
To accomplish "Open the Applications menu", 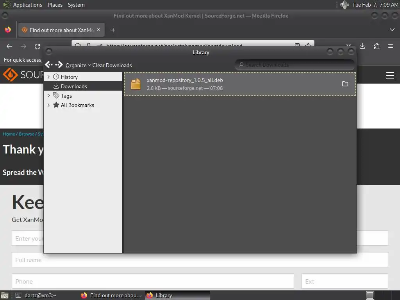I will point(28,5).
